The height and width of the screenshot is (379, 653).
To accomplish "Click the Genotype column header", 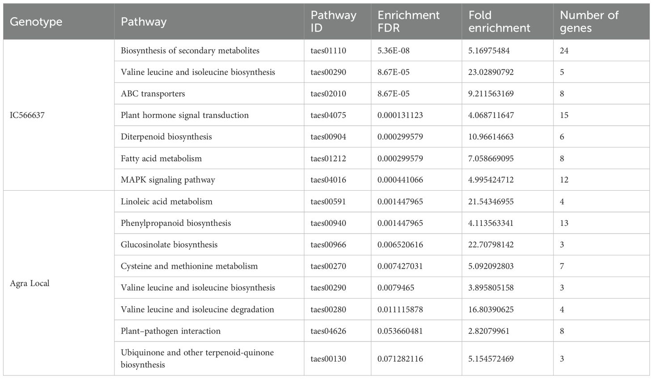I will coord(36,21).
